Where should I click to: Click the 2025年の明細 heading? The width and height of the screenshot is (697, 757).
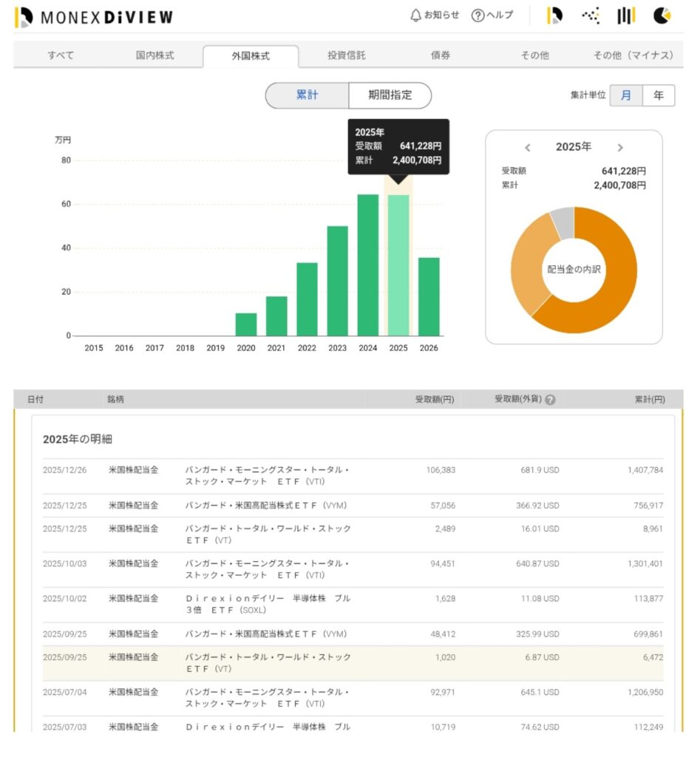77,439
